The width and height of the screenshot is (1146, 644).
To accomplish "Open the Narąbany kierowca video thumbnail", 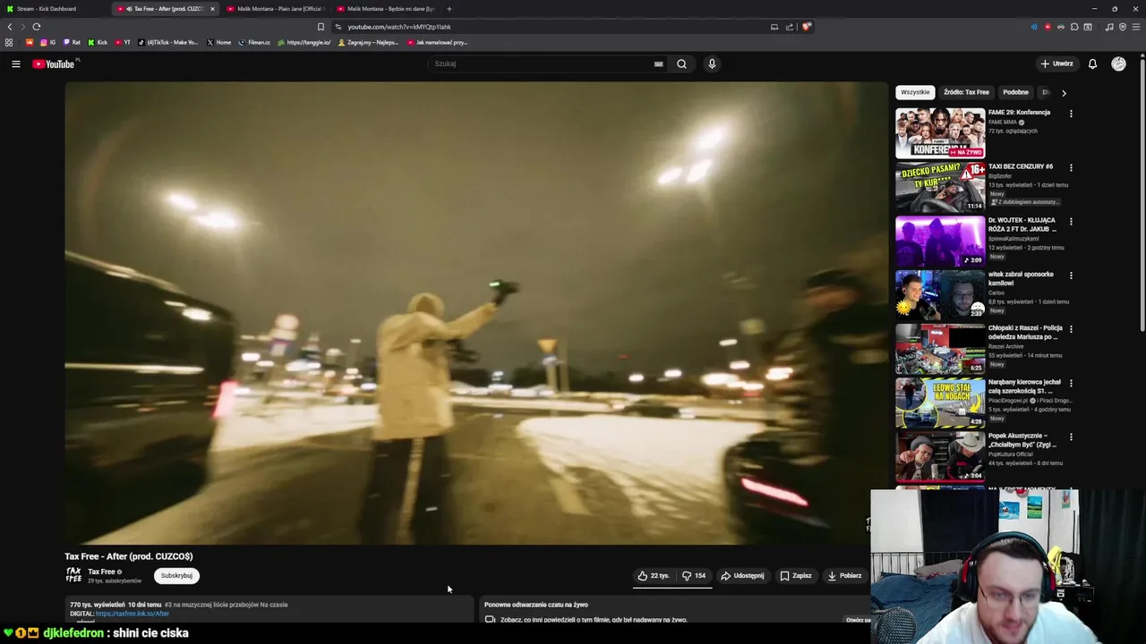I will pos(940,402).
